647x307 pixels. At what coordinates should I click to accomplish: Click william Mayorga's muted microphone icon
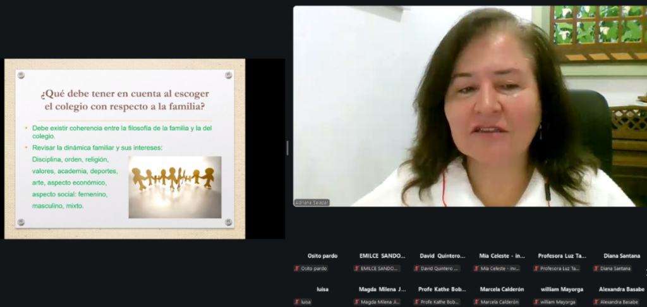[536, 302]
